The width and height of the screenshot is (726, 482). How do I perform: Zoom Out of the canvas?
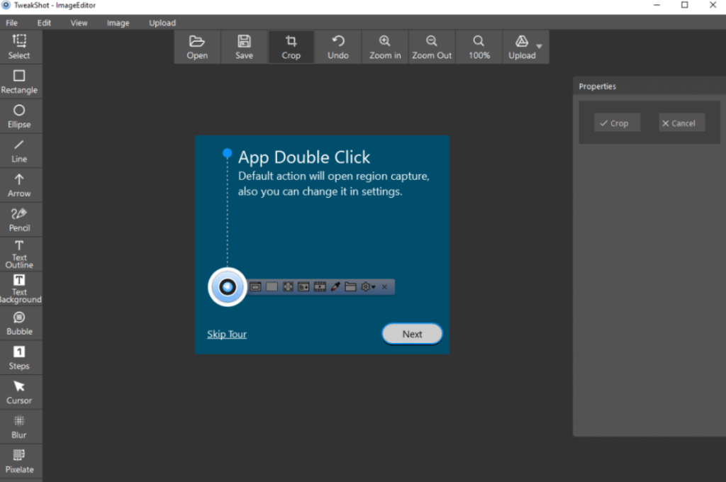tap(432, 47)
